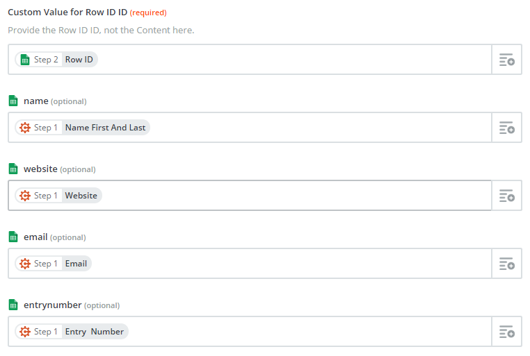Open the insert-field picker for the entrynumber field
Viewport: 530px width, 356px height.
506,332
